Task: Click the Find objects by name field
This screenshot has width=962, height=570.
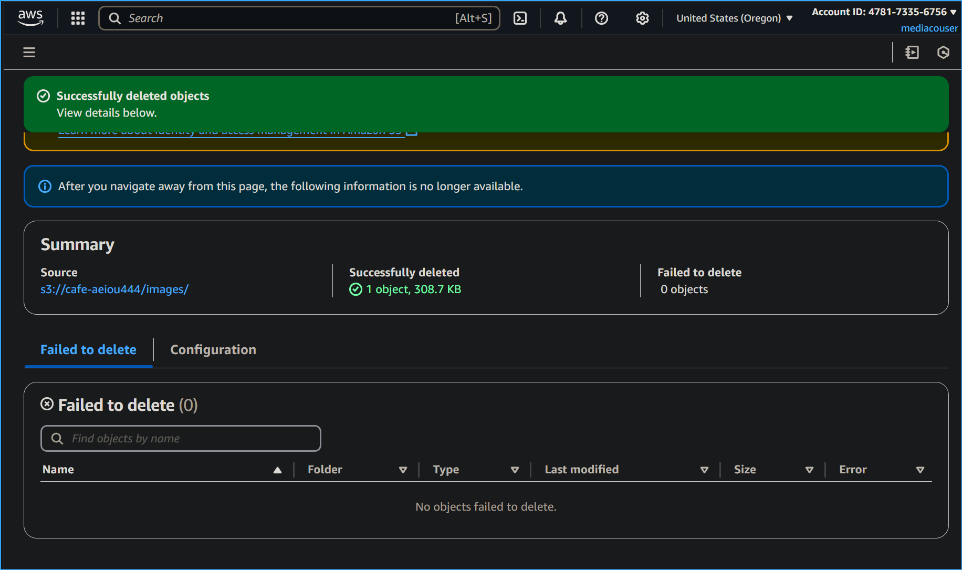Action: (x=181, y=439)
